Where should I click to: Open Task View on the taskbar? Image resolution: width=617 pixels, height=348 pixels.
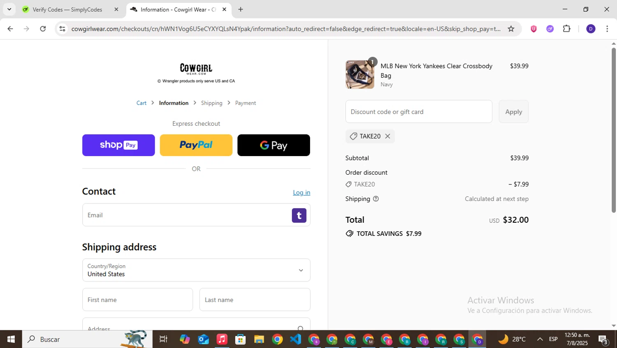163,339
